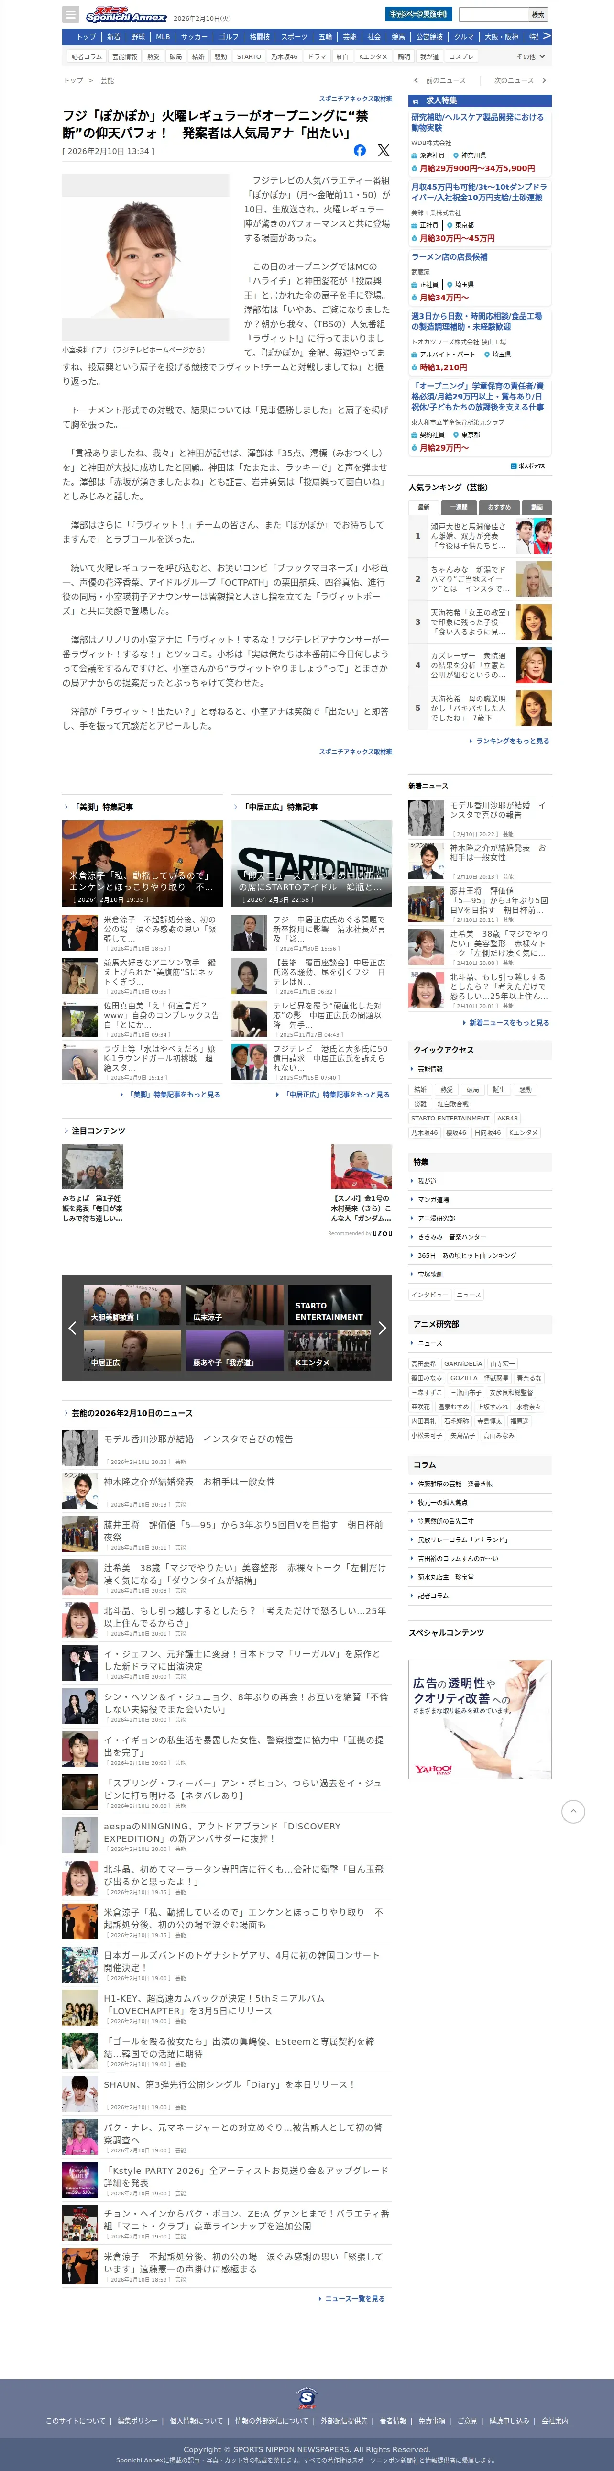Open the 編集ポリシー footer link
The image size is (614, 2471).
tap(137, 2420)
